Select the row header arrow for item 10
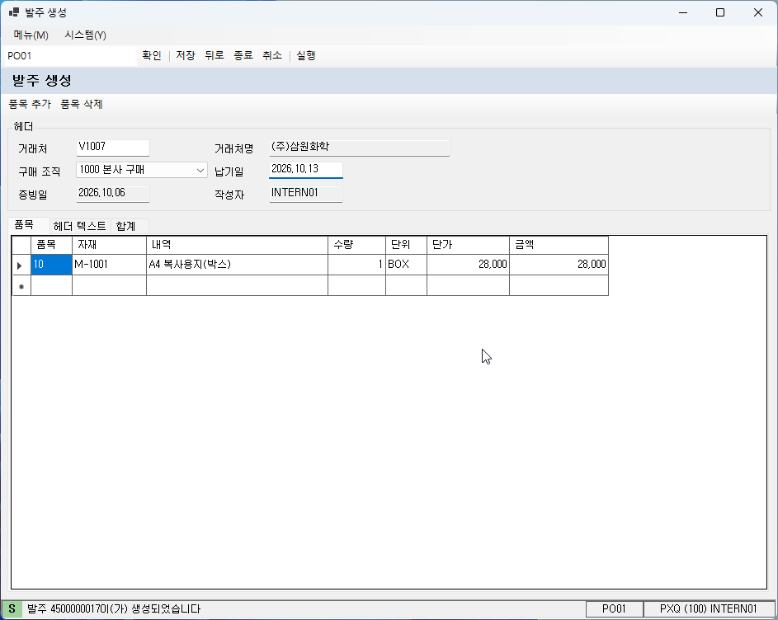The width and height of the screenshot is (778, 620). (x=21, y=265)
